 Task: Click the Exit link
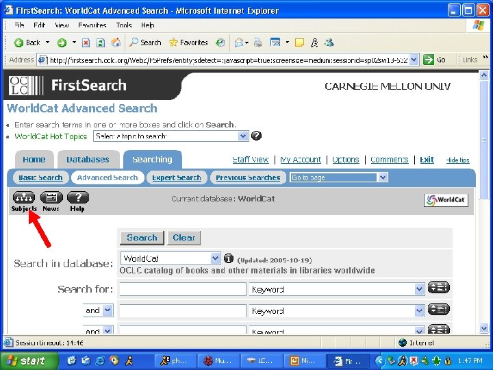click(x=427, y=160)
